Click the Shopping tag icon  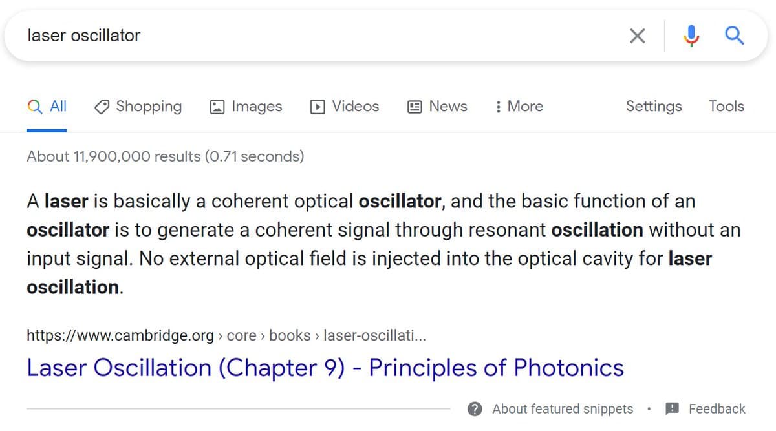point(102,106)
